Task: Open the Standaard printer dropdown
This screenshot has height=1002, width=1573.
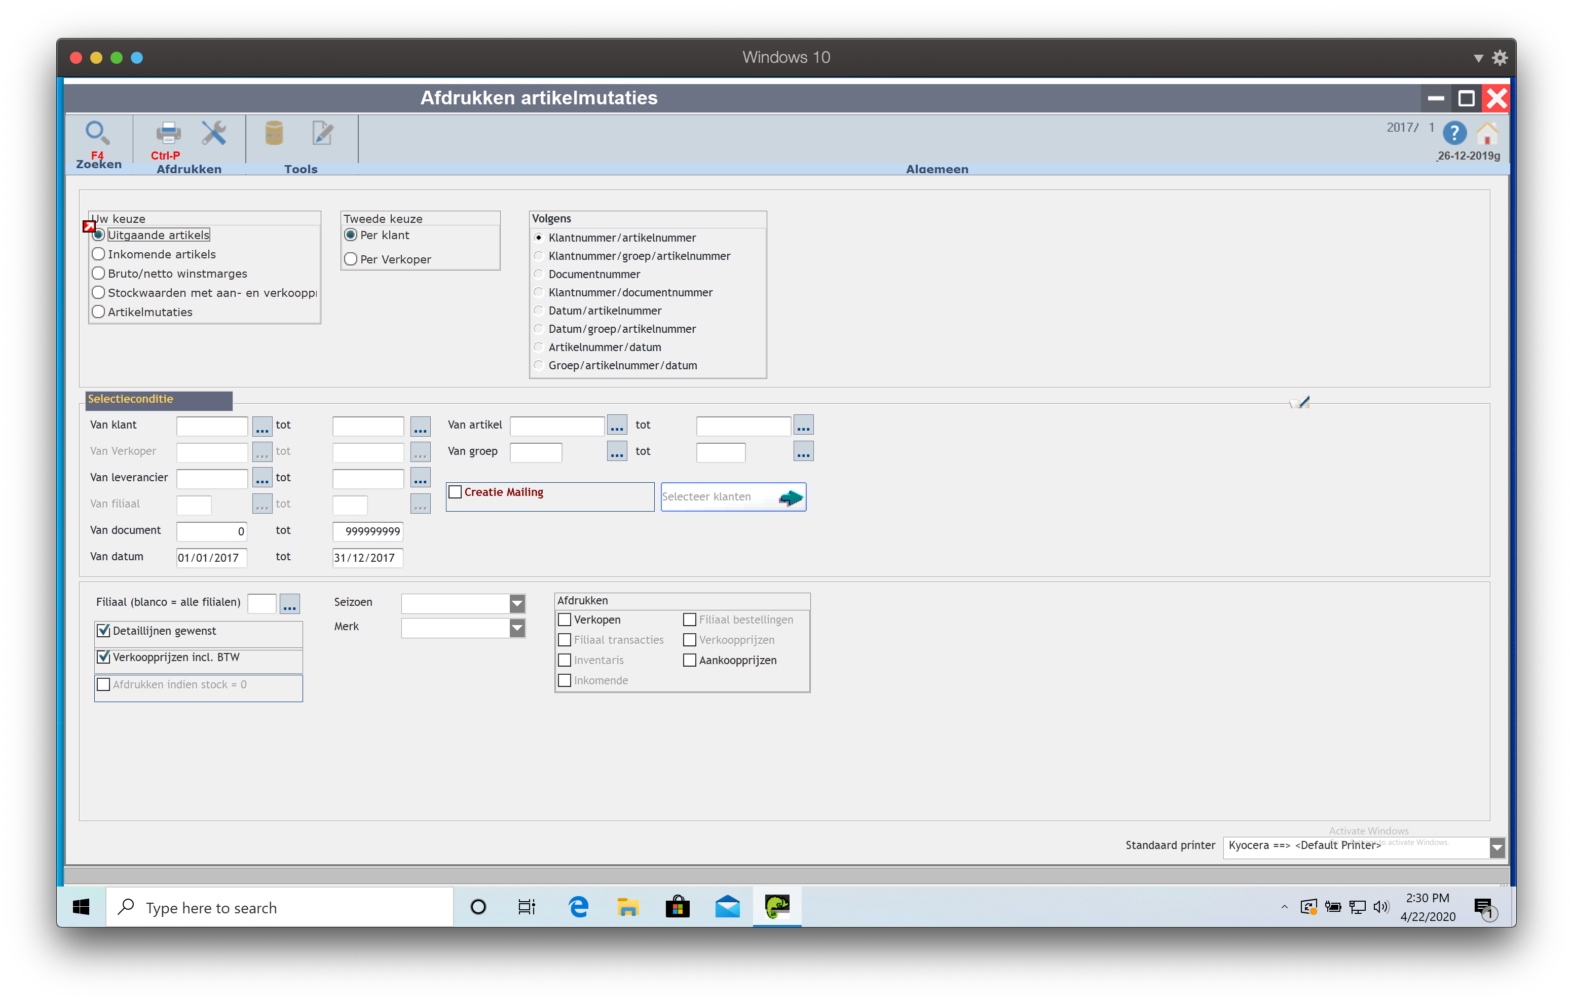Action: click(x=1497, y=848)
